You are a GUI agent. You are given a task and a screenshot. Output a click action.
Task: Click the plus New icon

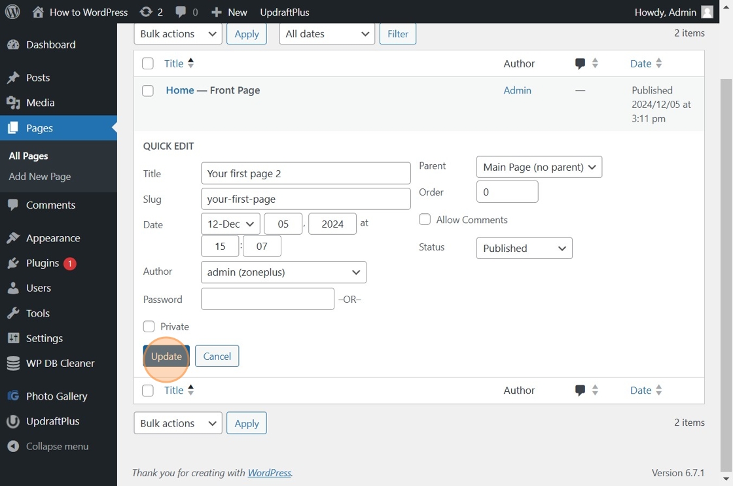(216, 12)
